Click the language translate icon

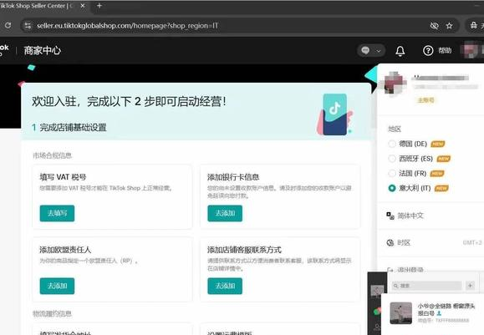point(390,216)
